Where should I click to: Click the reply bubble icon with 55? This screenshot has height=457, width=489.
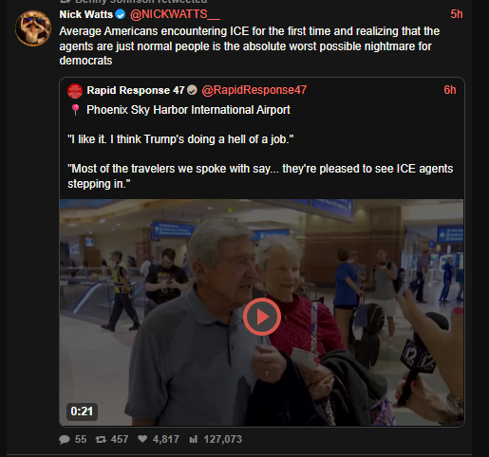click(65, 439)
